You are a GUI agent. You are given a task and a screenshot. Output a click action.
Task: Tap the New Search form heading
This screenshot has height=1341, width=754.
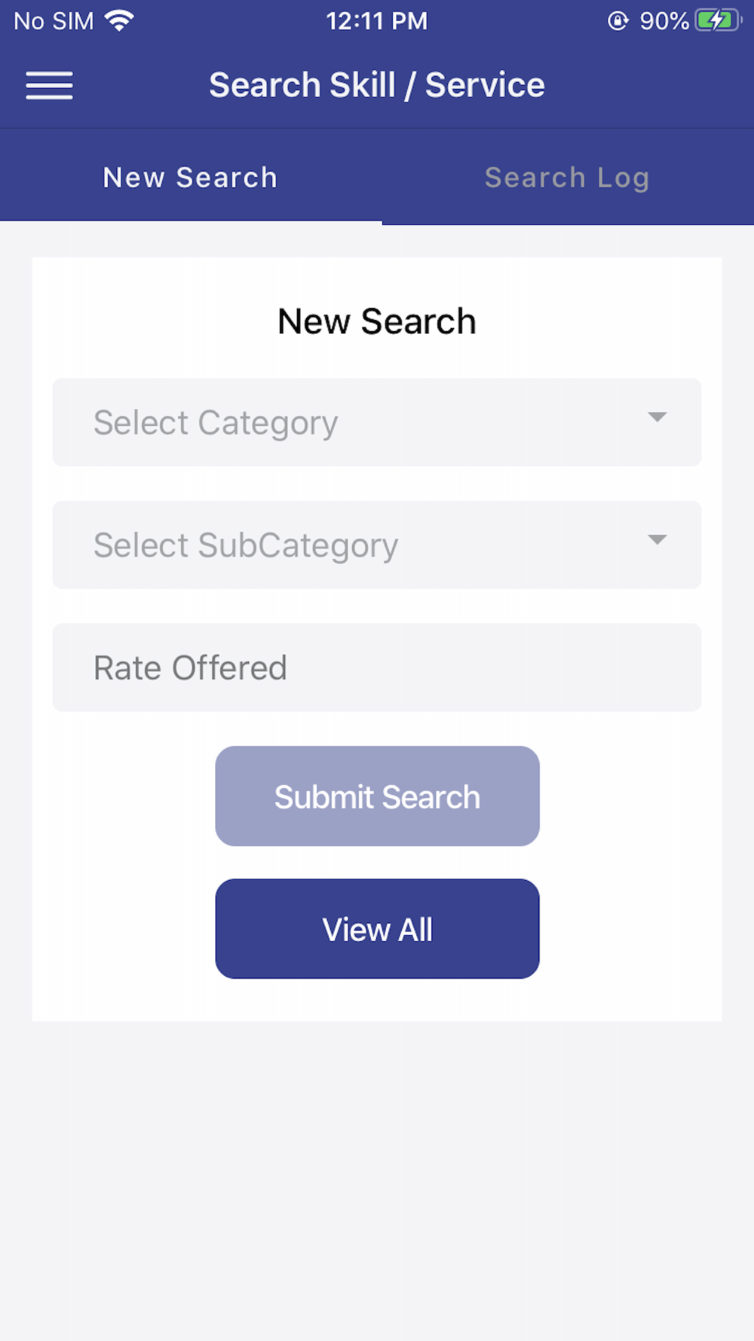pyautogui.click(x=377, y=321)
